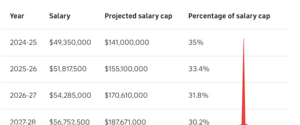The image size is (300, 125).
Task: Click the $51,817,500 salary value
Action: point(68,69)
